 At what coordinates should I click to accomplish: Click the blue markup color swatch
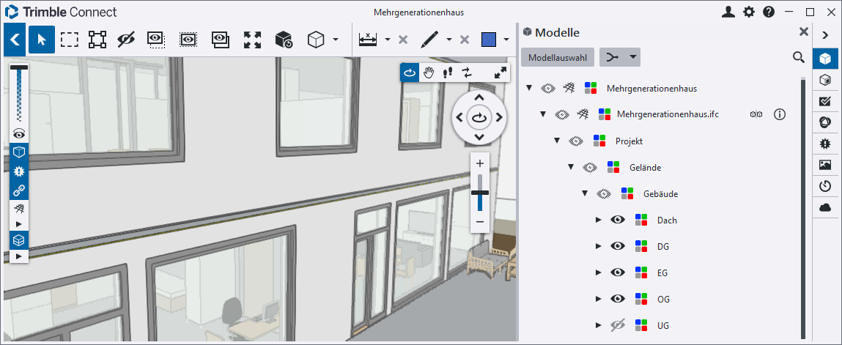(489, 40)
